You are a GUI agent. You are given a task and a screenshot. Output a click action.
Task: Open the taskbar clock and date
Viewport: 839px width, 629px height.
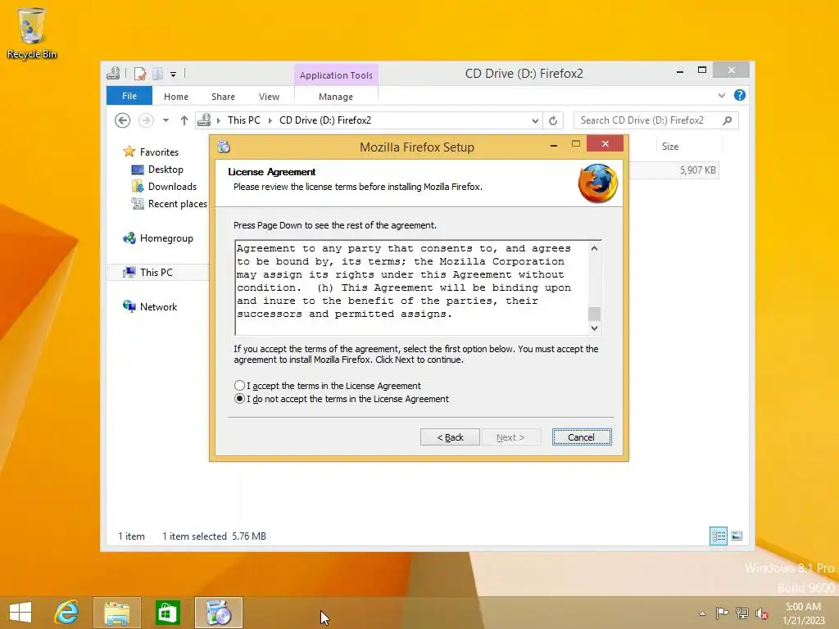pyautogui.click(x=803, y=613)
